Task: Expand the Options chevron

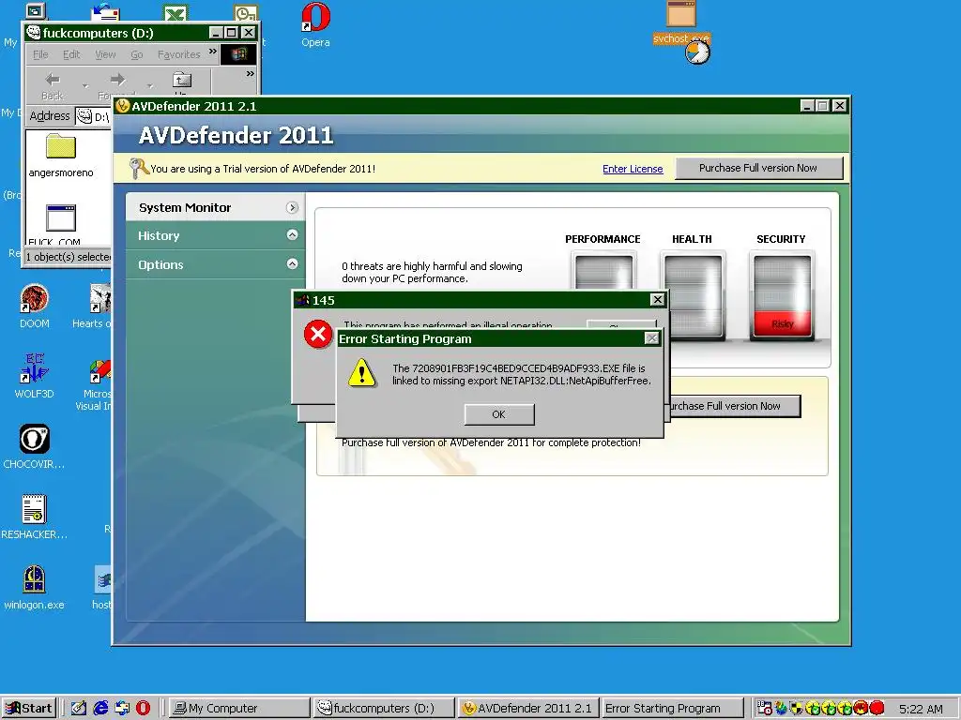Action: point(293,263)
